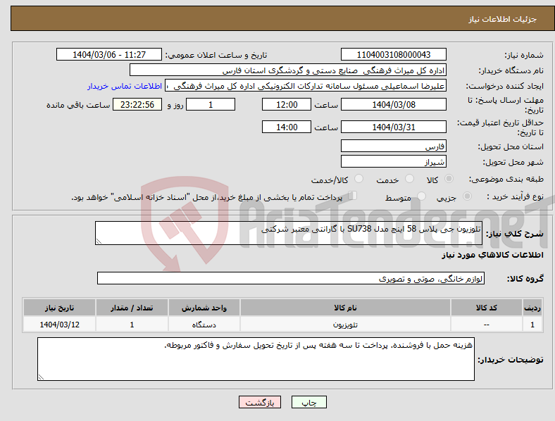
Task: Select the خدمت radio button
Action: click(409, 179)
